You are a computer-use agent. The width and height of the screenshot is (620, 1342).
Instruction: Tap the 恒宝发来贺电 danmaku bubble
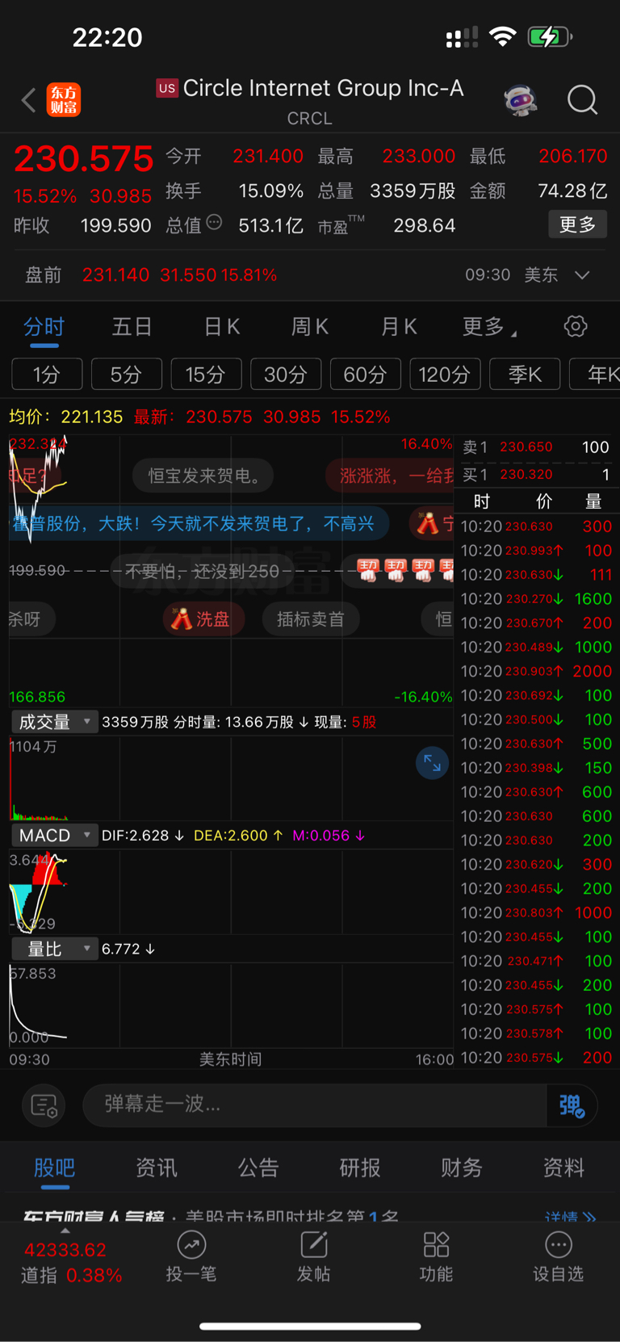203,476
